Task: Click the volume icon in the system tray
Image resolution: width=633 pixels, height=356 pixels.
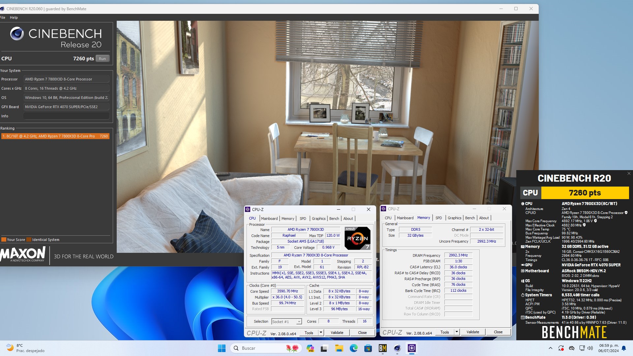Action: (590, 348)
